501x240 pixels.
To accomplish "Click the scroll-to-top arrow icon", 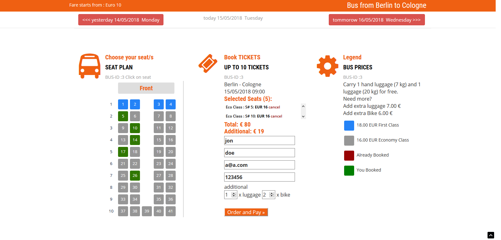I will pyautogui.click(x=491, y=235).
